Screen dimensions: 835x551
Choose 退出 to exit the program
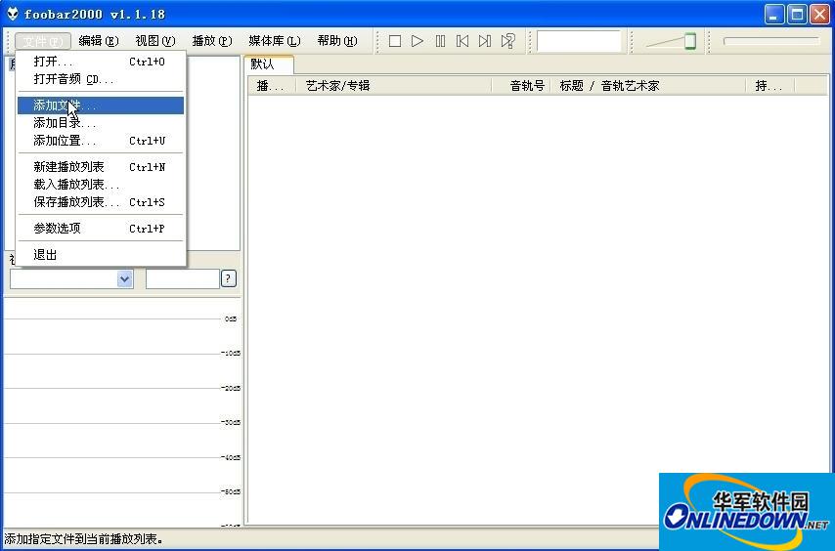[101, 255]
